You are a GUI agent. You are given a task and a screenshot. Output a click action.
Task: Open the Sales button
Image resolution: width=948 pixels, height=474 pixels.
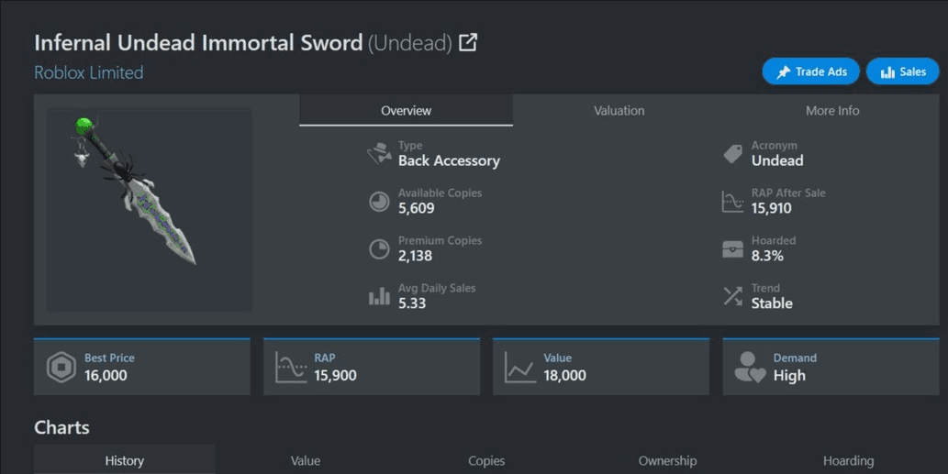[x=903, y=72]
